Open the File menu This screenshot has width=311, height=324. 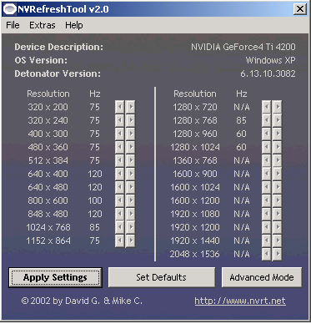coord(13,25)
